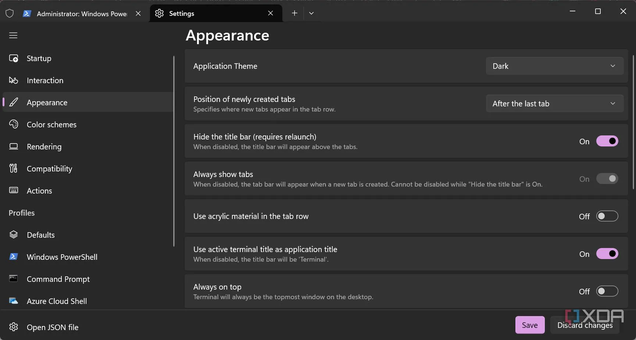
Task: Click the gear icon on Settings tab
Action: click(159, 13)
